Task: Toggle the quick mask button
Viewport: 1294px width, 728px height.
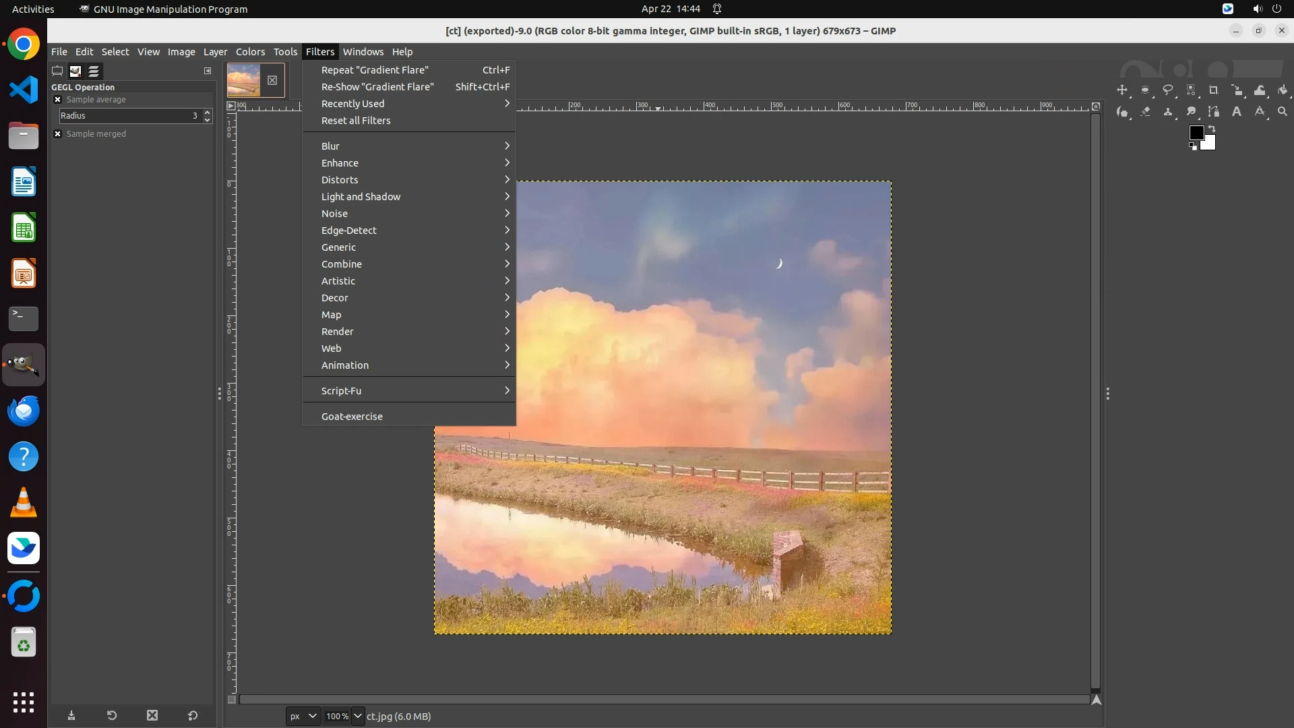Action: tap(231, 700)
